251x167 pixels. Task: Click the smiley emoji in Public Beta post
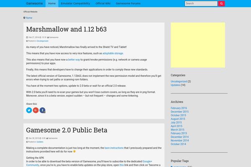tap(74, 151)
